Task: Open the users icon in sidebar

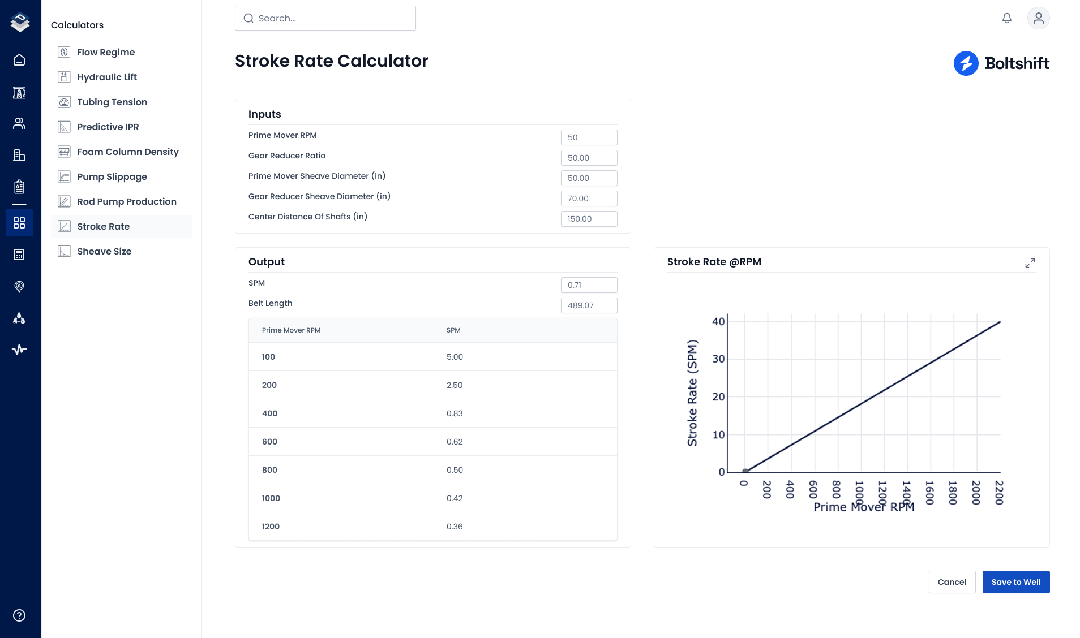Action: click(x=19, y=123)
